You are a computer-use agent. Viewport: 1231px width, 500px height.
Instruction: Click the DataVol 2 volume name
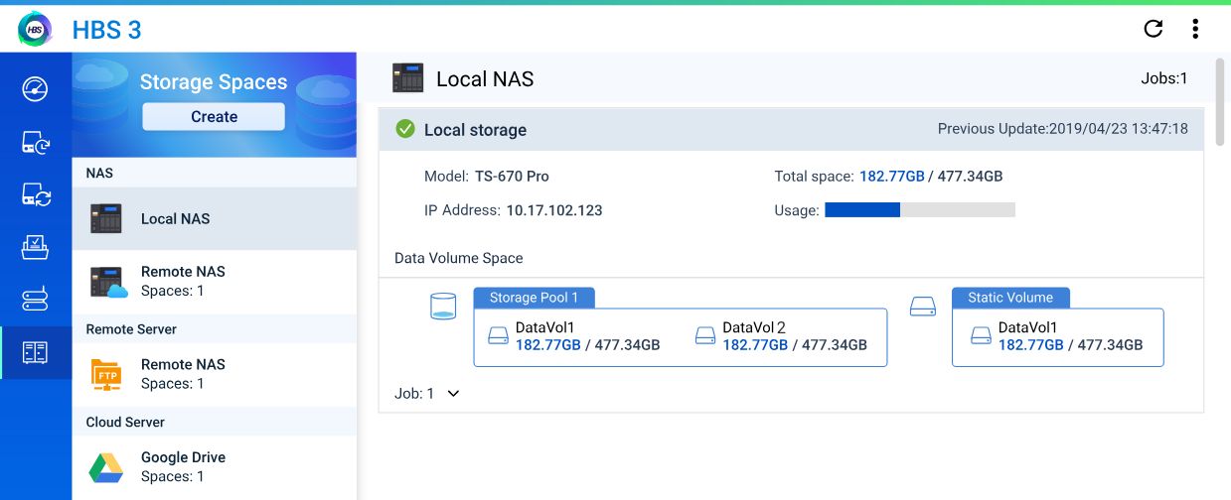coord(754,327)
